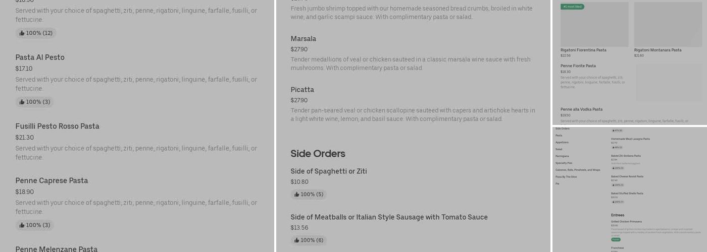Click the Rigatoni Fiorentina Pasta photo

(x=594, y=24)
